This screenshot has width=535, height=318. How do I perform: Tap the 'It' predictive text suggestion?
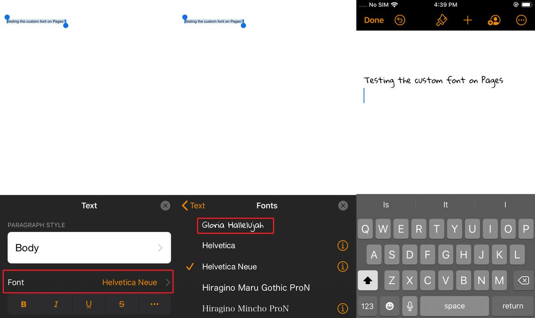click(x=445, y=204)
